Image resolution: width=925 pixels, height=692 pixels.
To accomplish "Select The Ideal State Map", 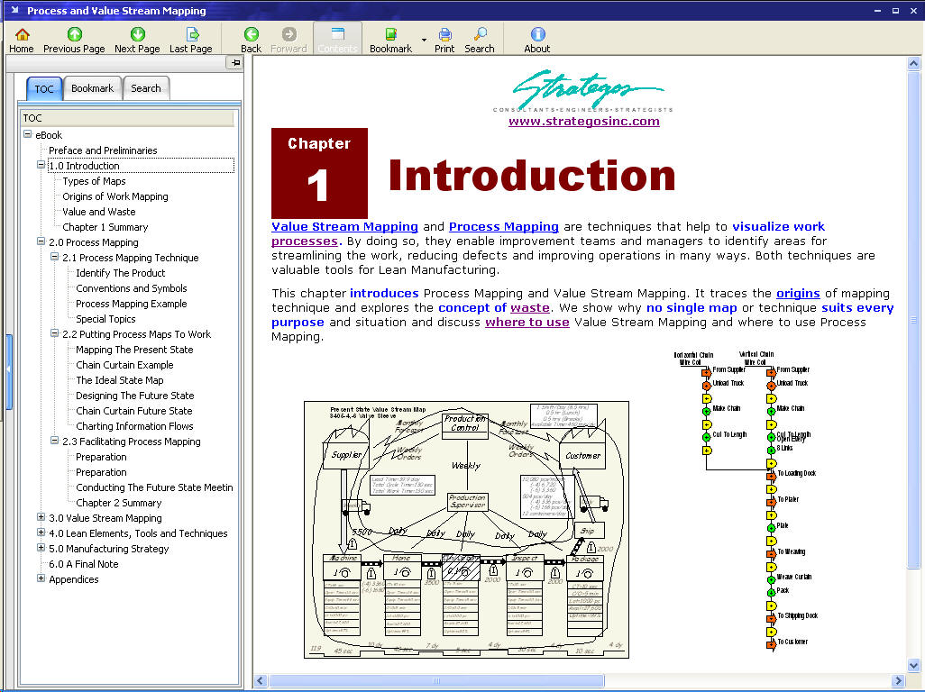I will (x=119, y=380).
